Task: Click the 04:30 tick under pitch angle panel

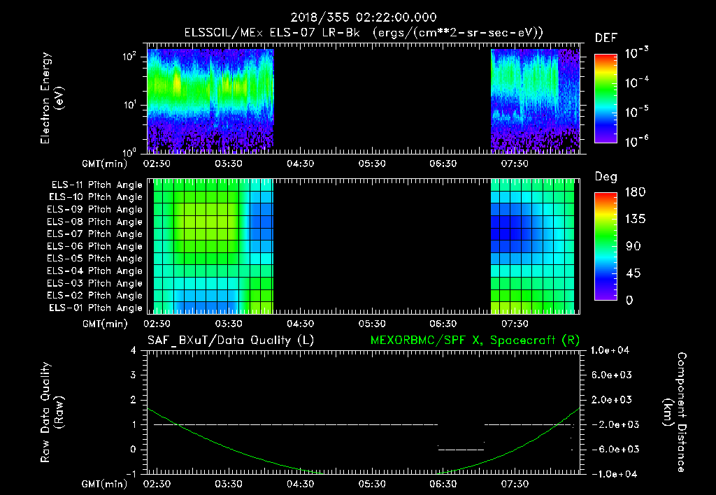Action: (300, 324)
